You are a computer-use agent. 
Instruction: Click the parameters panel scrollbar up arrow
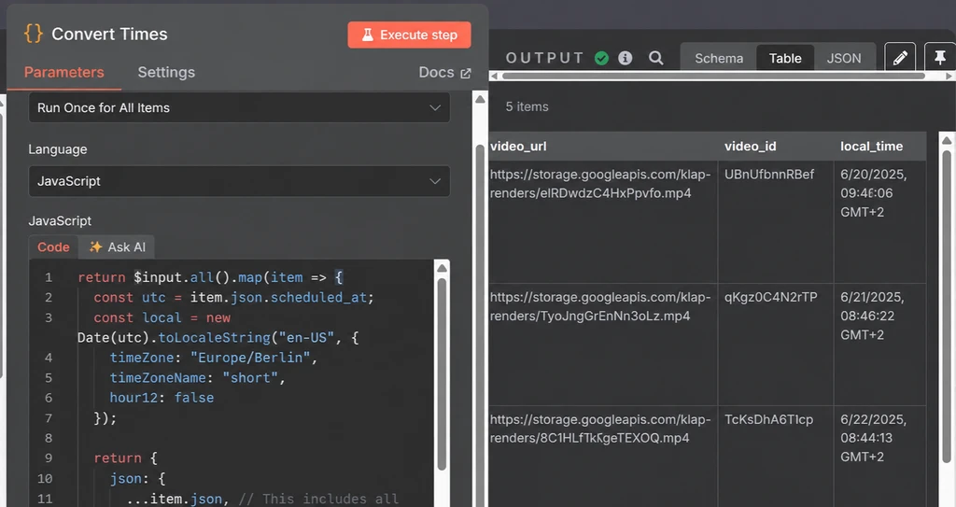click(x=481, y=99)
